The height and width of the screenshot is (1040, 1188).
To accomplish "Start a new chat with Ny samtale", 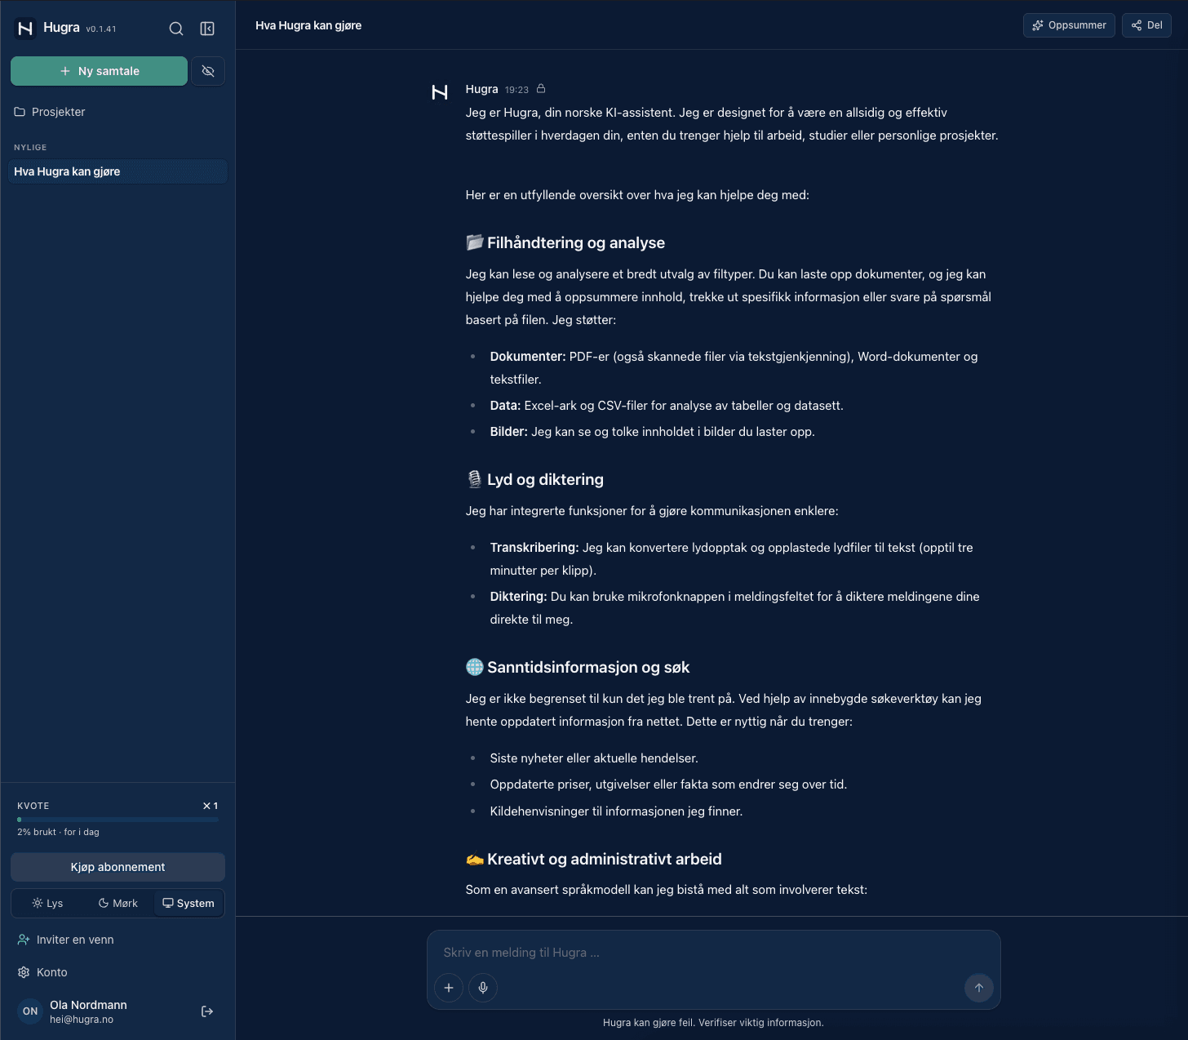I will pyautogui.click(x=100, y=71).
